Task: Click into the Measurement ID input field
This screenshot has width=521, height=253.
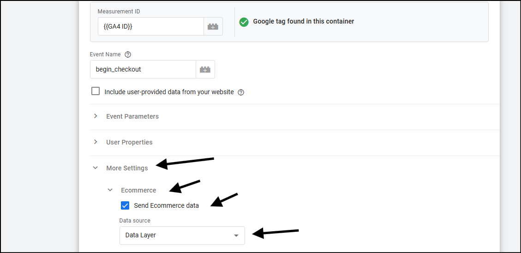Action: pos(151,27)
